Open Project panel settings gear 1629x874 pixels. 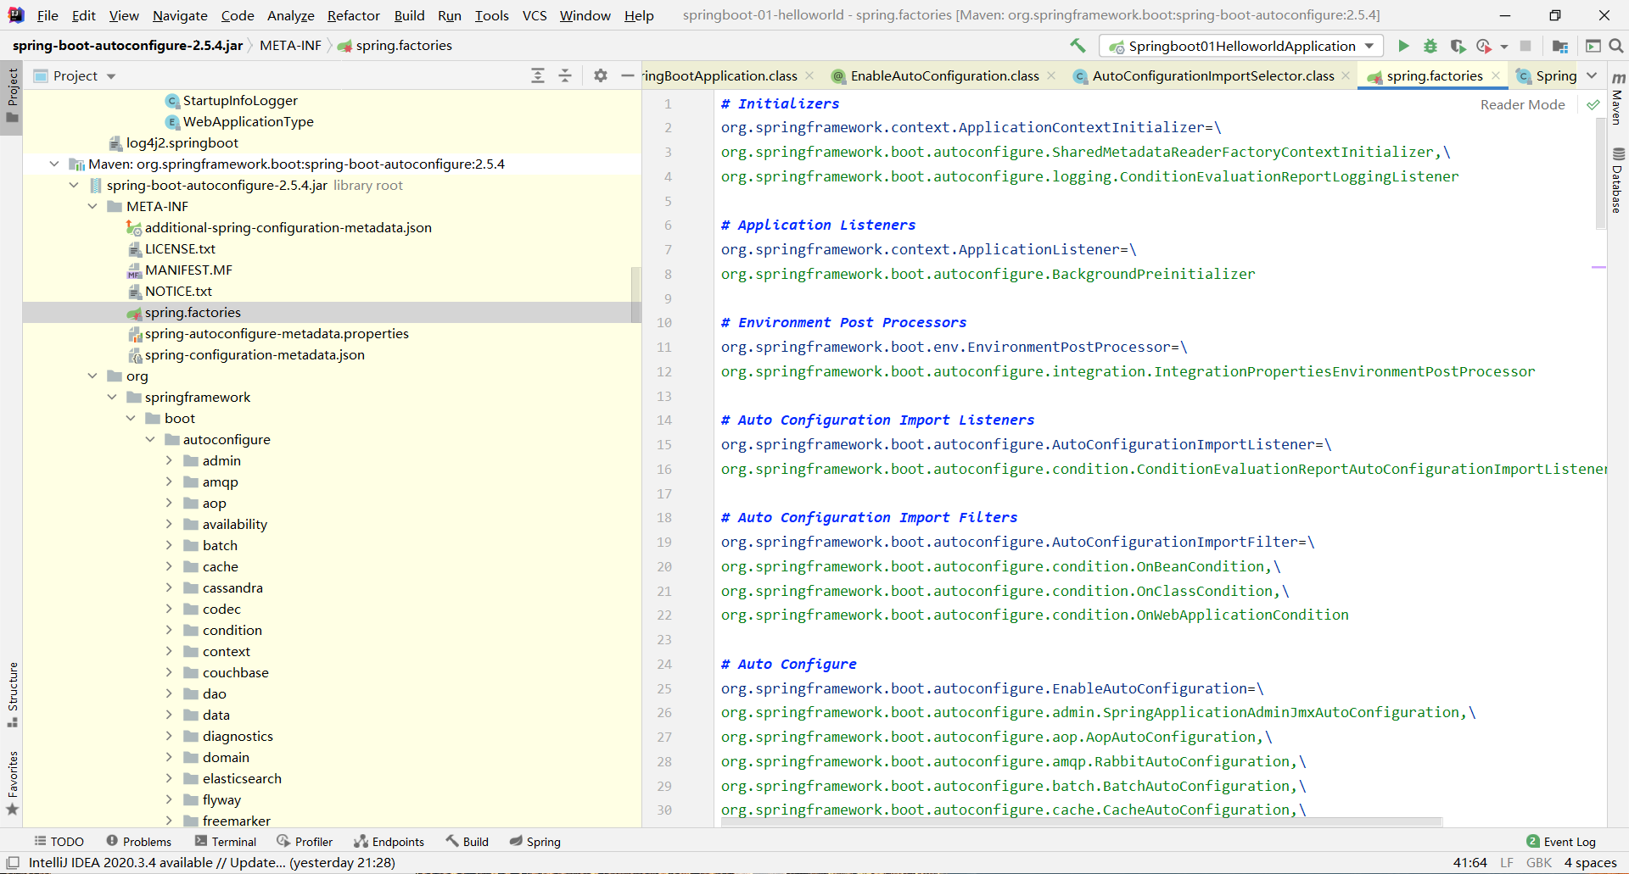tap(601, 75)
